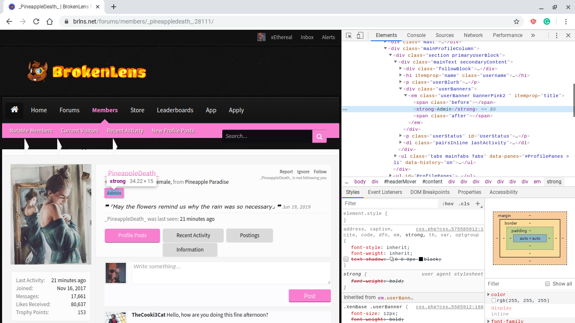Add new style rule with plus icon

(x=478, y=204)
